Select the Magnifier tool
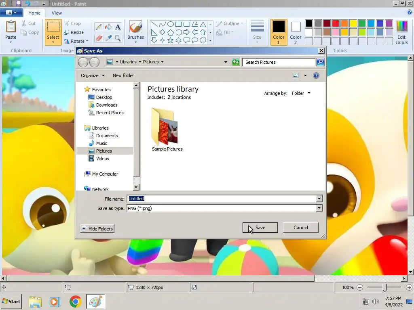 [118, 38]
